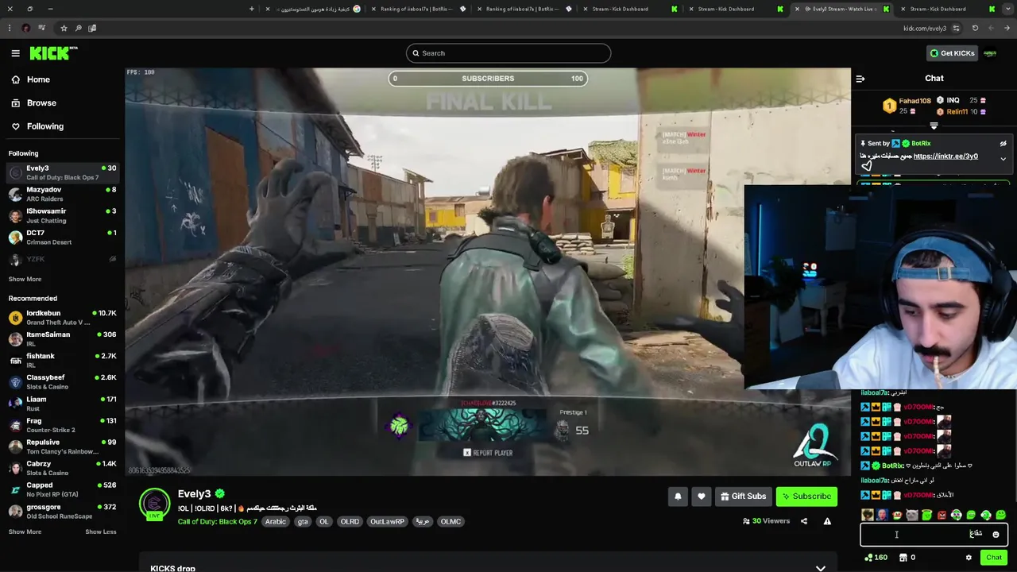The height and width of the screenshot is (572, 1017).
Task: Click the chat message input box
Action: pos(934,535)
